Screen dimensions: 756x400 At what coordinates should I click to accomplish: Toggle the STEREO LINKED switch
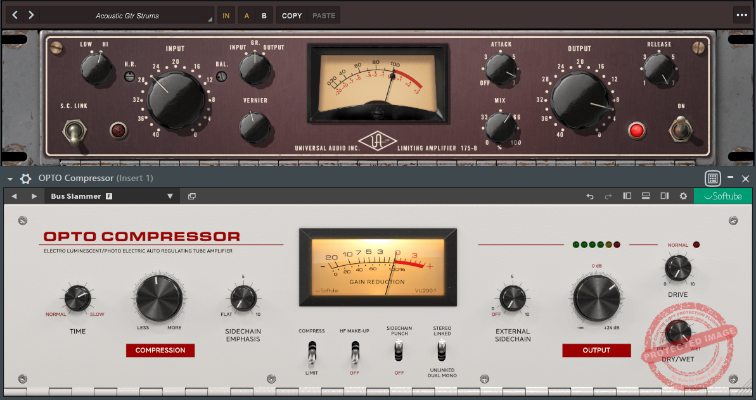pos(442,351)
